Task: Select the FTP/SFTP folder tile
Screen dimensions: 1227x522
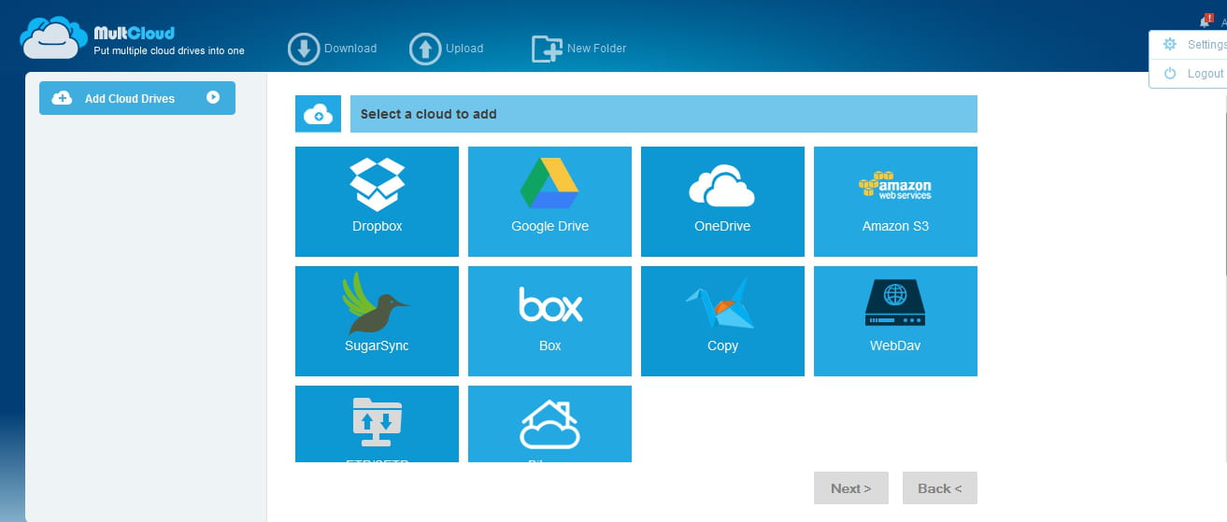Action: pyautogui.click(x=377, y=423)
